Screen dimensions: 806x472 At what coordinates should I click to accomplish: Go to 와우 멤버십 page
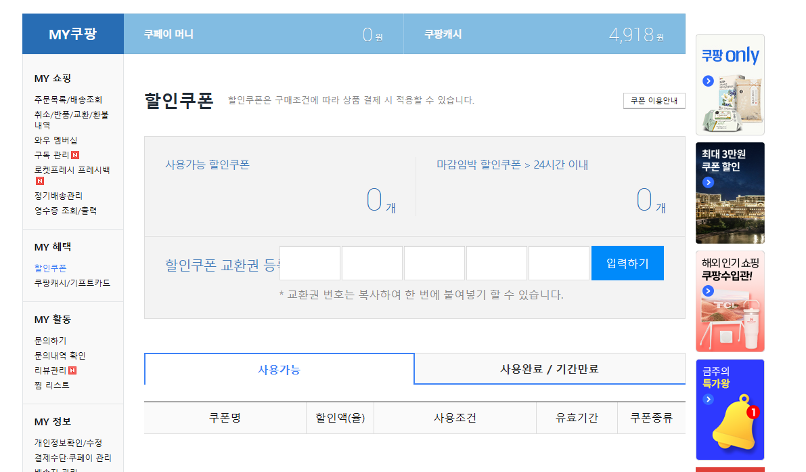coord(55,140)
